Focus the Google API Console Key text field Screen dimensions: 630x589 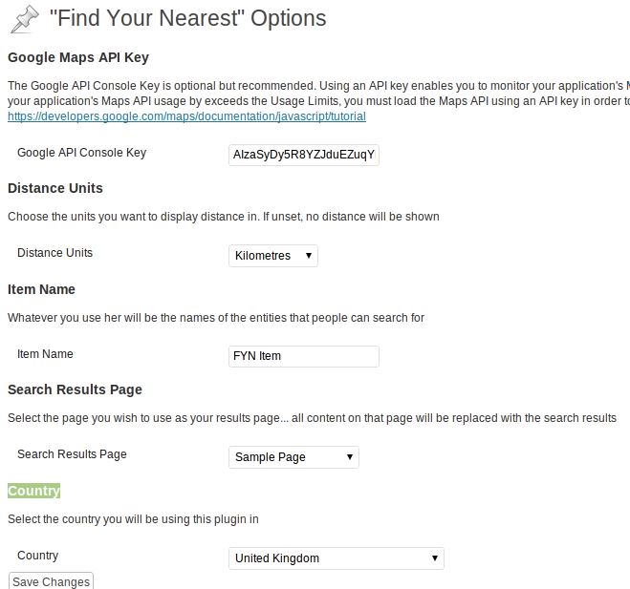pos(304,155)
